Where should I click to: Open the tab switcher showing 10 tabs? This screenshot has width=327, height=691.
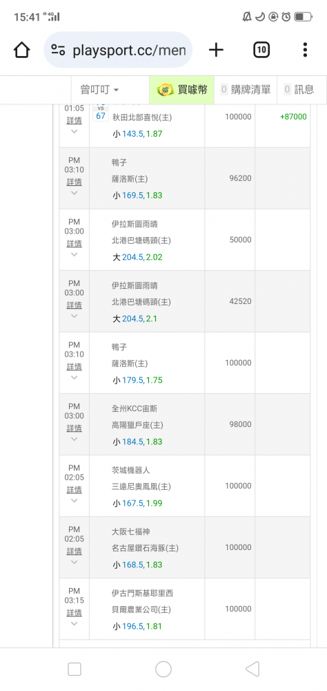(x=261, y=50)
